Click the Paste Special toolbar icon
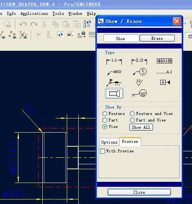This screenshot has width=192, height=204. point(77,24)
